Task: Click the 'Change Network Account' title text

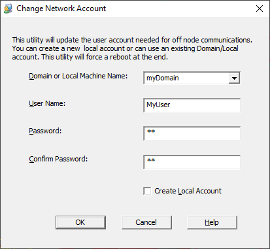Action: pyautogui.click(x=61, y=8)
